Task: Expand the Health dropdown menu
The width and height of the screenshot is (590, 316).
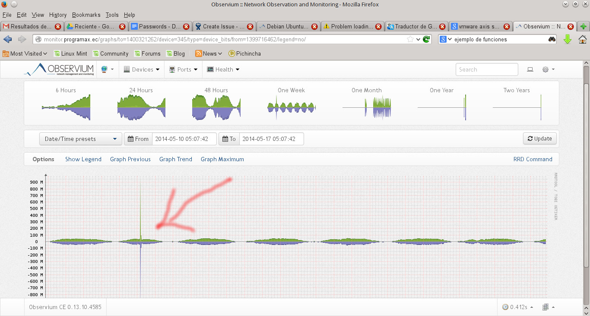Action: coord(223,69)
